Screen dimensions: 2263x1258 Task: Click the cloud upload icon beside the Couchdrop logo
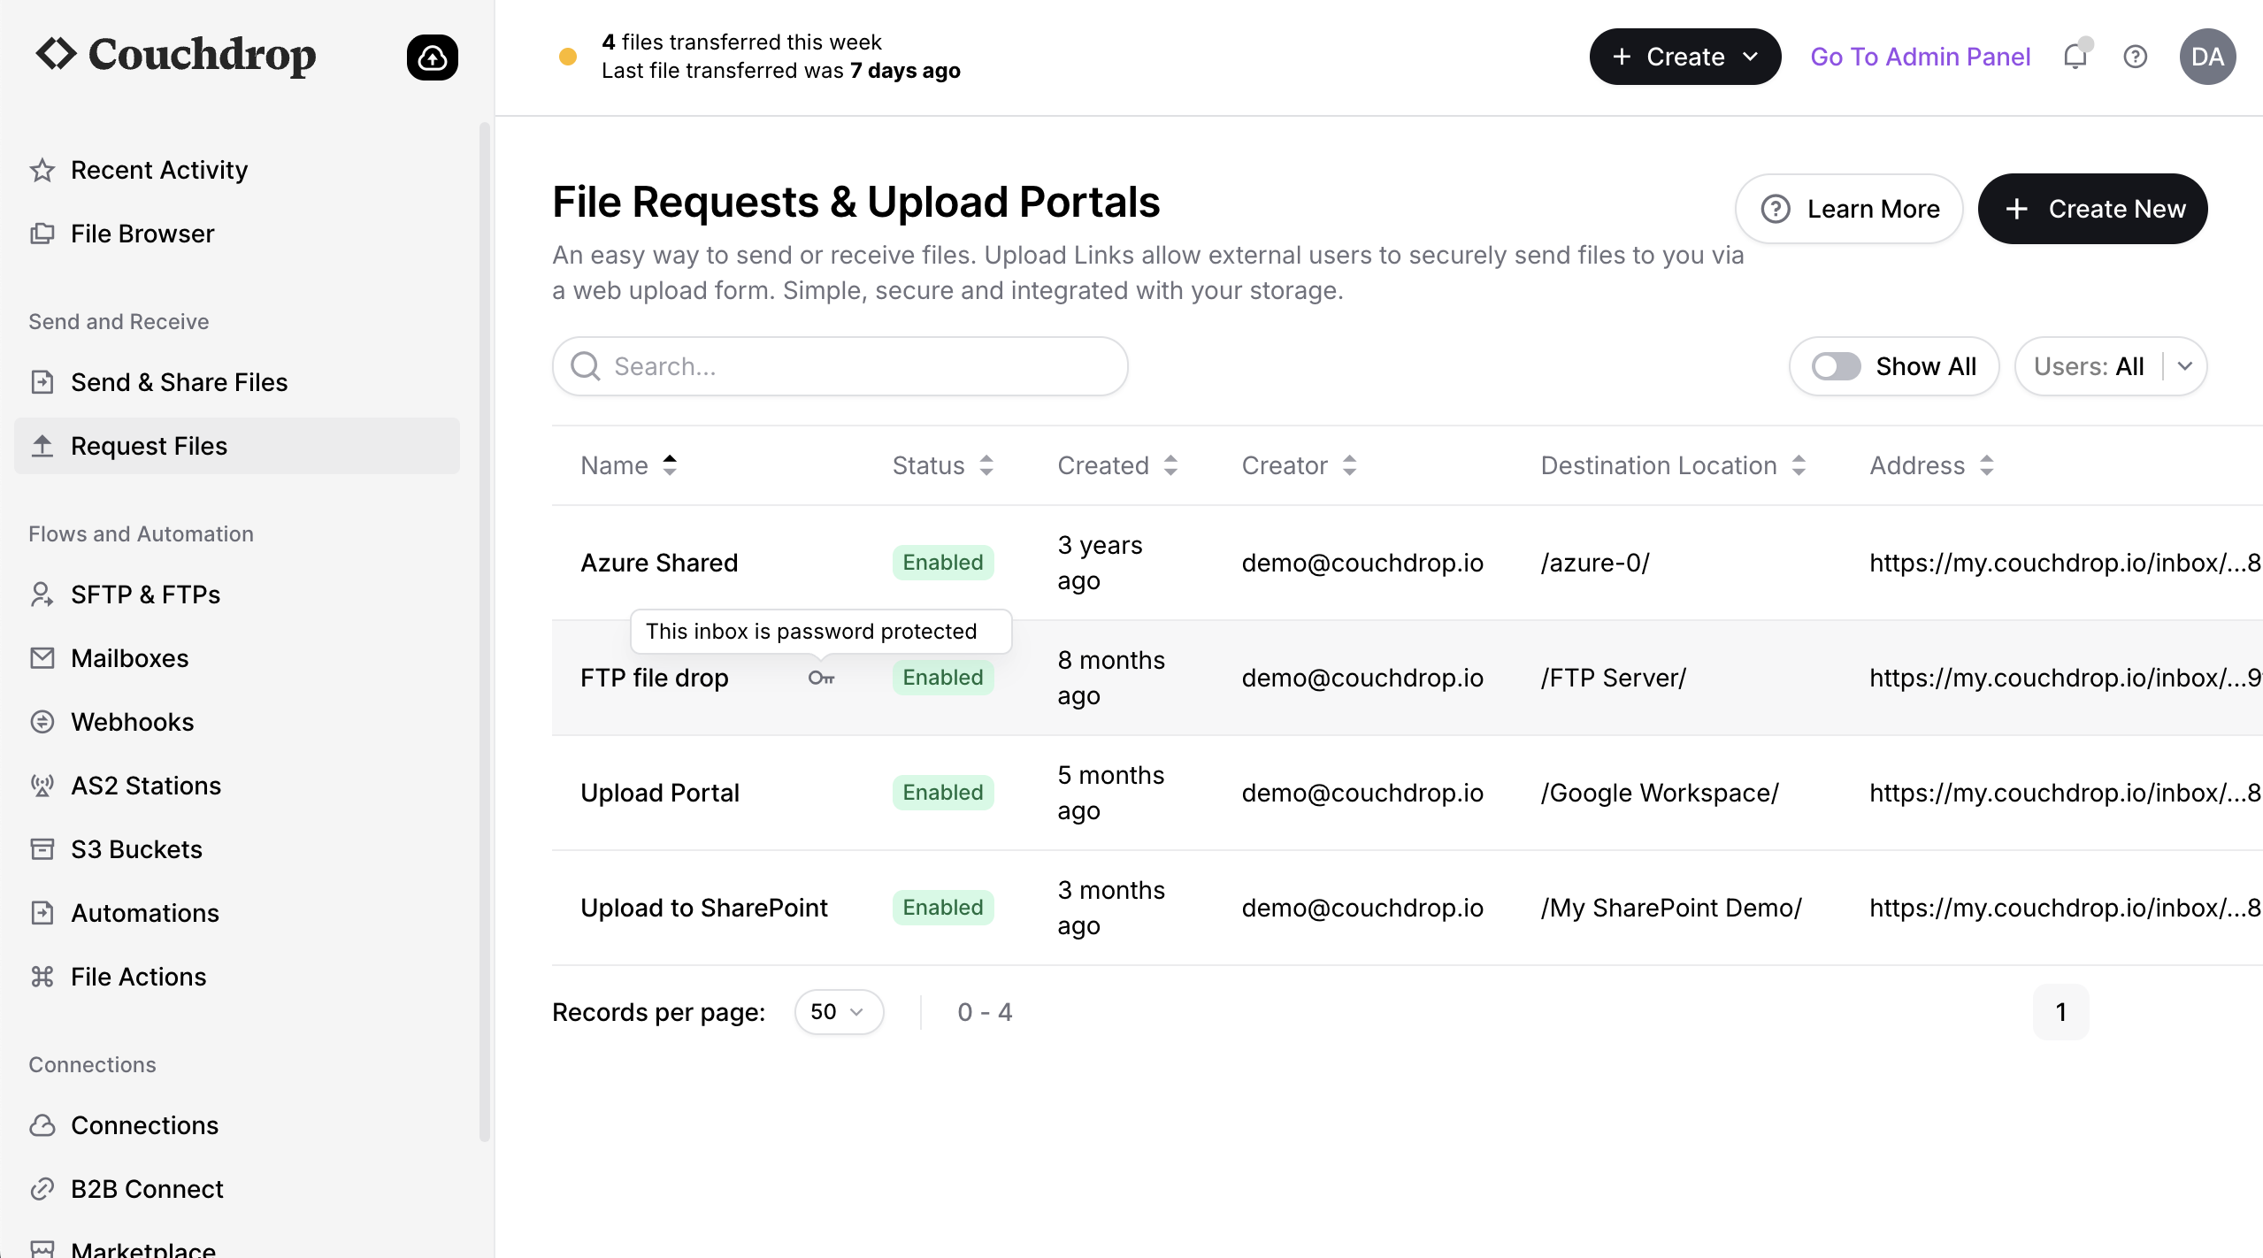click(432, 58)
